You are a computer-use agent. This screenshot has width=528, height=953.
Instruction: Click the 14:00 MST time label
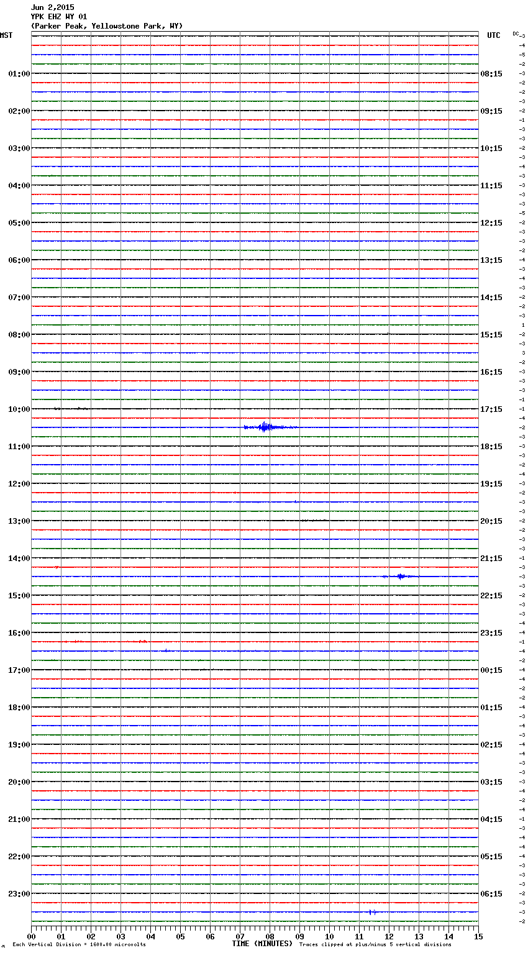[19, 559]
